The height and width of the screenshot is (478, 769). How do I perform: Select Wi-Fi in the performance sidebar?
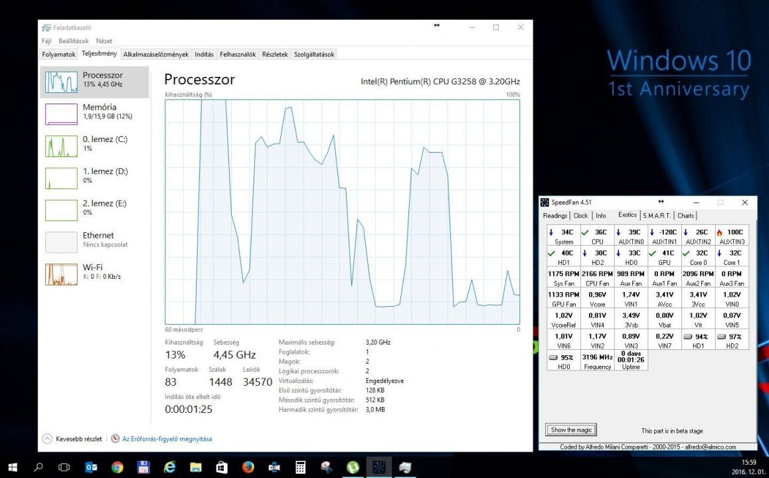pos(94,274)
